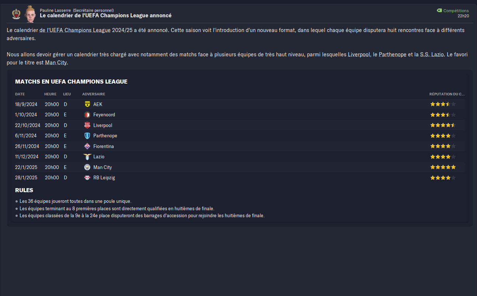Open the UEFA Champions League link in text
This screenshot has width=477, height=296.
(75, 30)
